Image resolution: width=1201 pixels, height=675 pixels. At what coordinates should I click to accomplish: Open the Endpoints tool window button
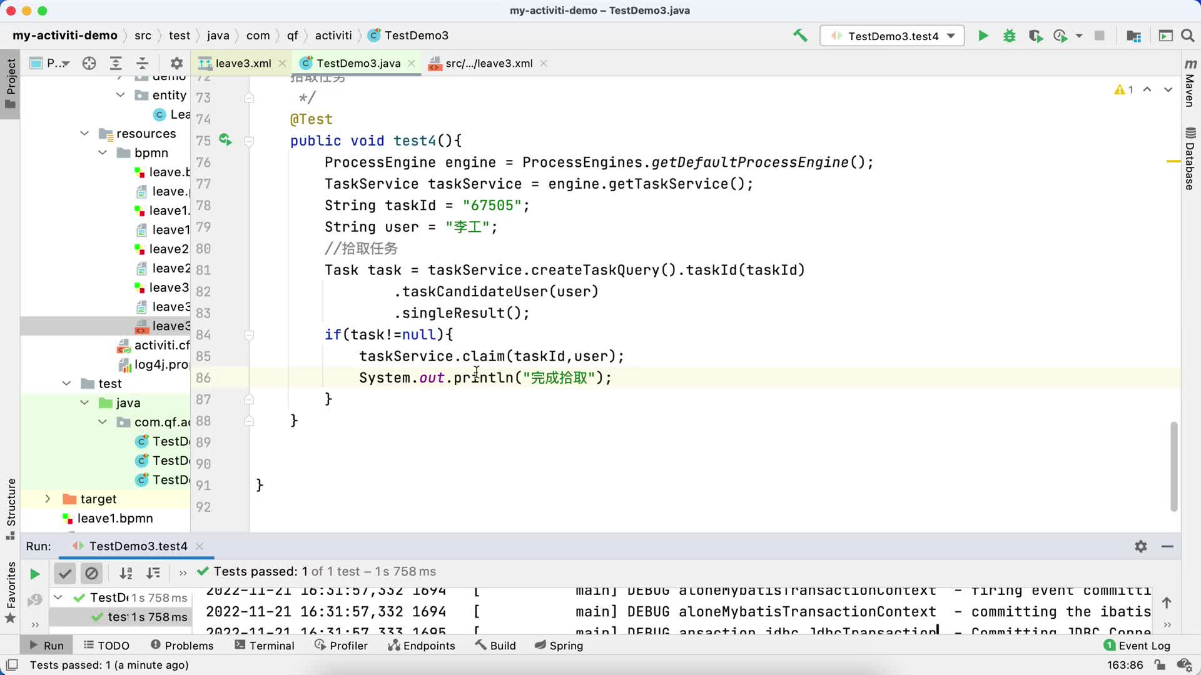pos(422,646)
